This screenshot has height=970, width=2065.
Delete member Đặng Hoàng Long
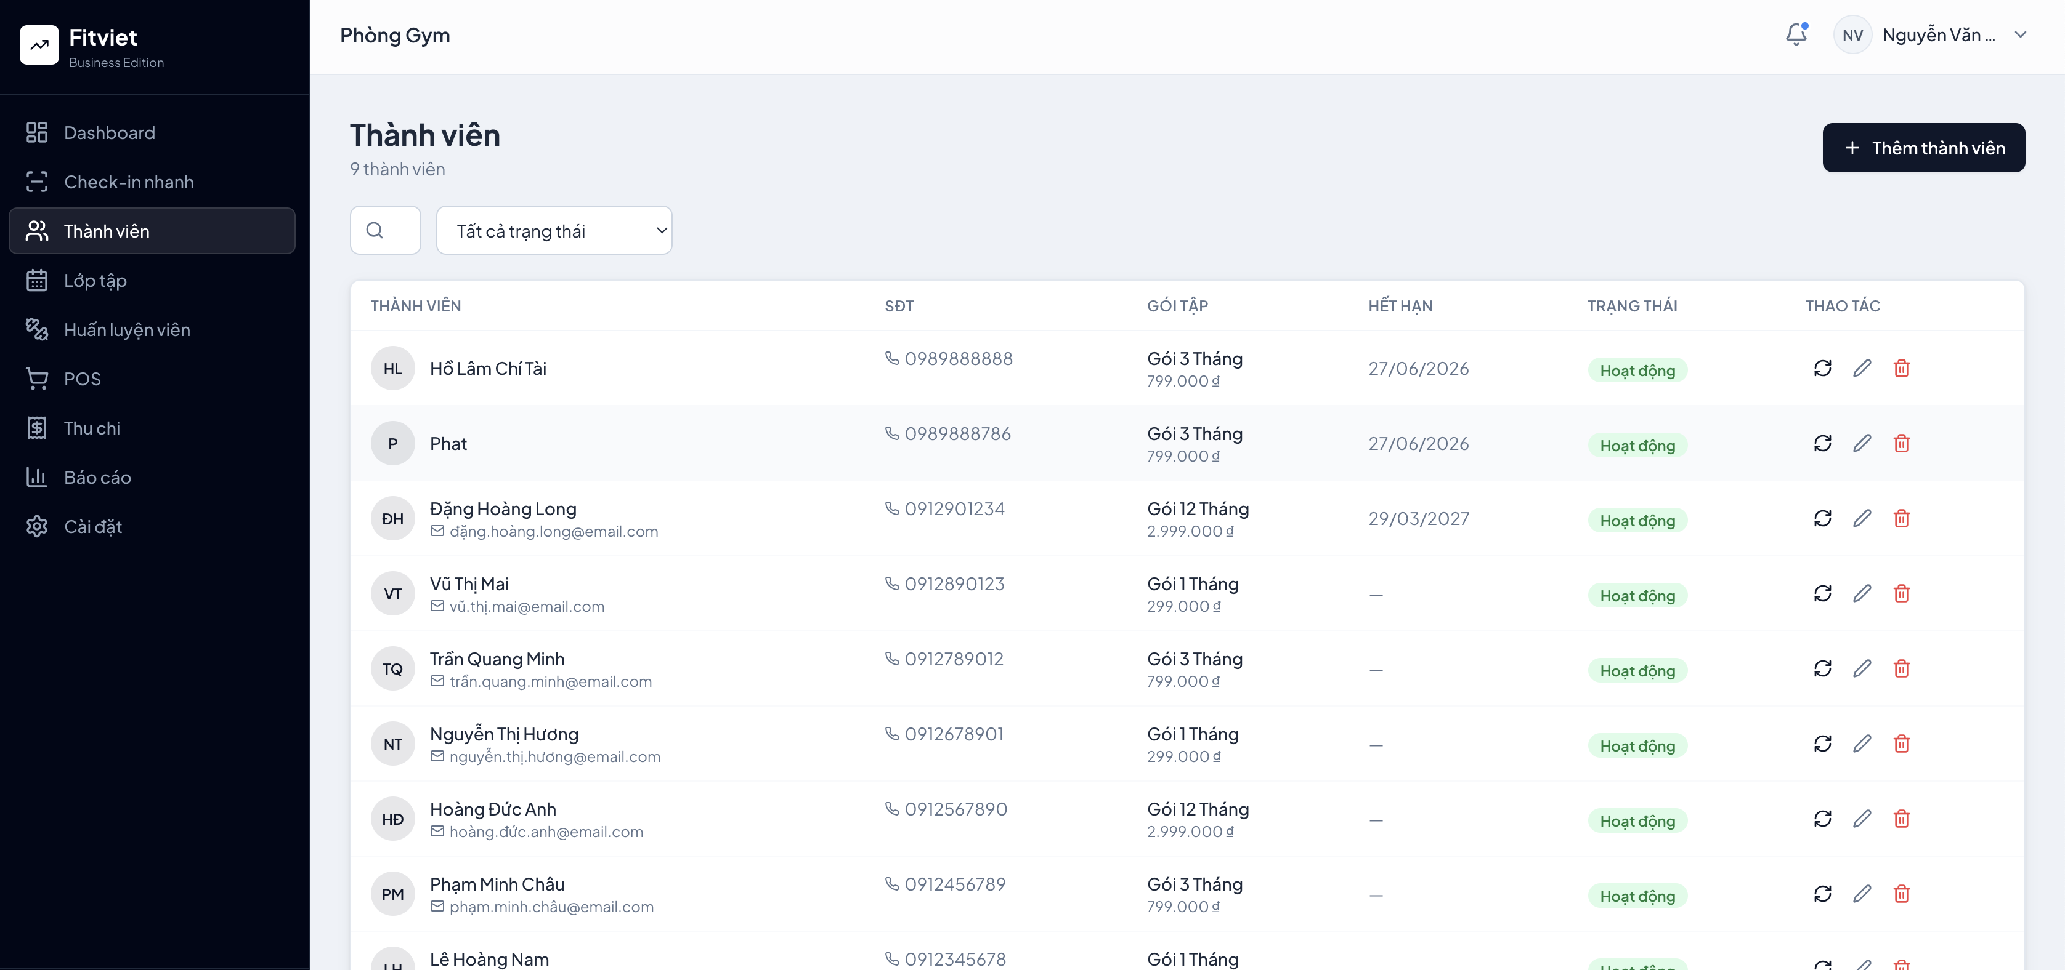coord(1901,518)
